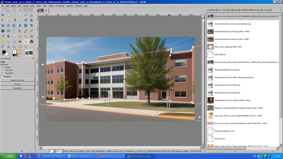Viewport: 283px width, 159px height.
Task: Select the Text tool
Action: click(x=32, y=42)
